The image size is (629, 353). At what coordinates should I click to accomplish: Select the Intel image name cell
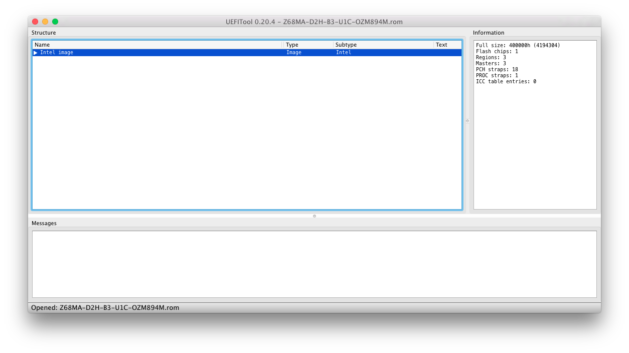pyautogui.click(x=57, y=53)
